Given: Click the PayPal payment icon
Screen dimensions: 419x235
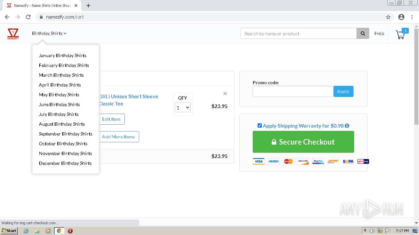Looking at the screenshot, I should click(318, 161).
